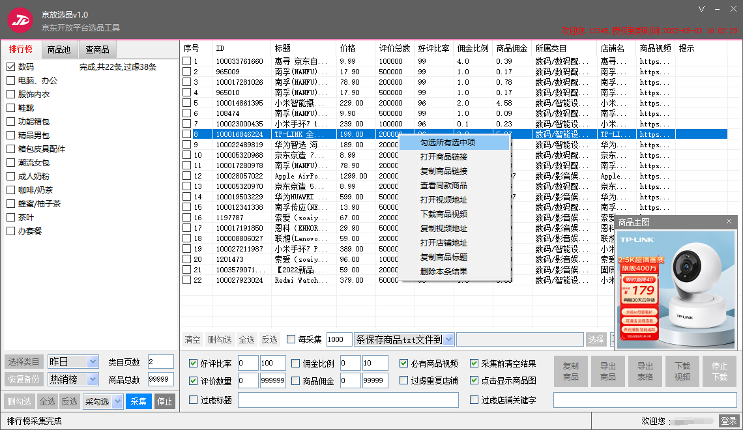
Task: Select the 成人奶粉 category checkbox
Action: (11, 176)
